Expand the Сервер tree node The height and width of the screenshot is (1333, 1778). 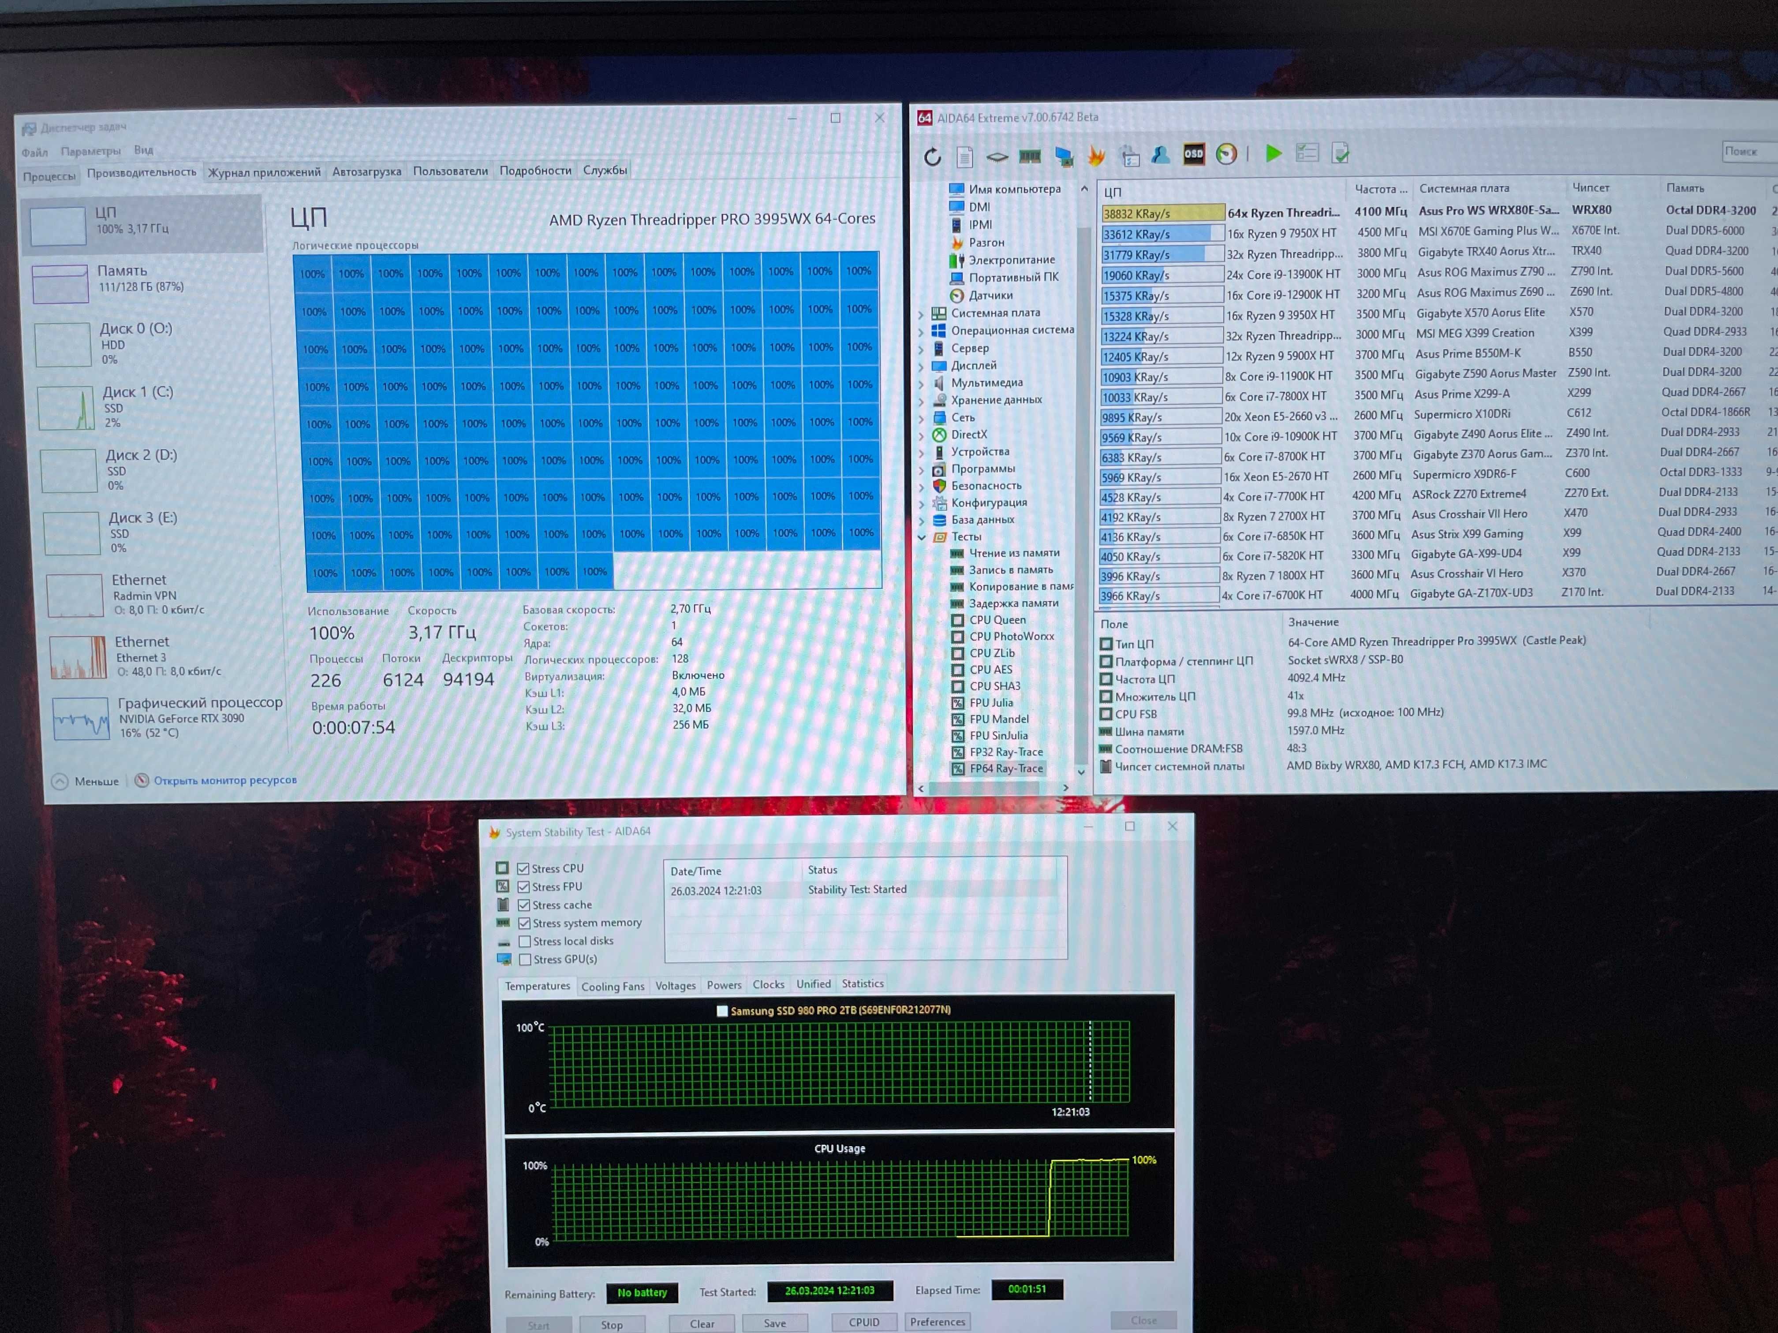[922, 349]
